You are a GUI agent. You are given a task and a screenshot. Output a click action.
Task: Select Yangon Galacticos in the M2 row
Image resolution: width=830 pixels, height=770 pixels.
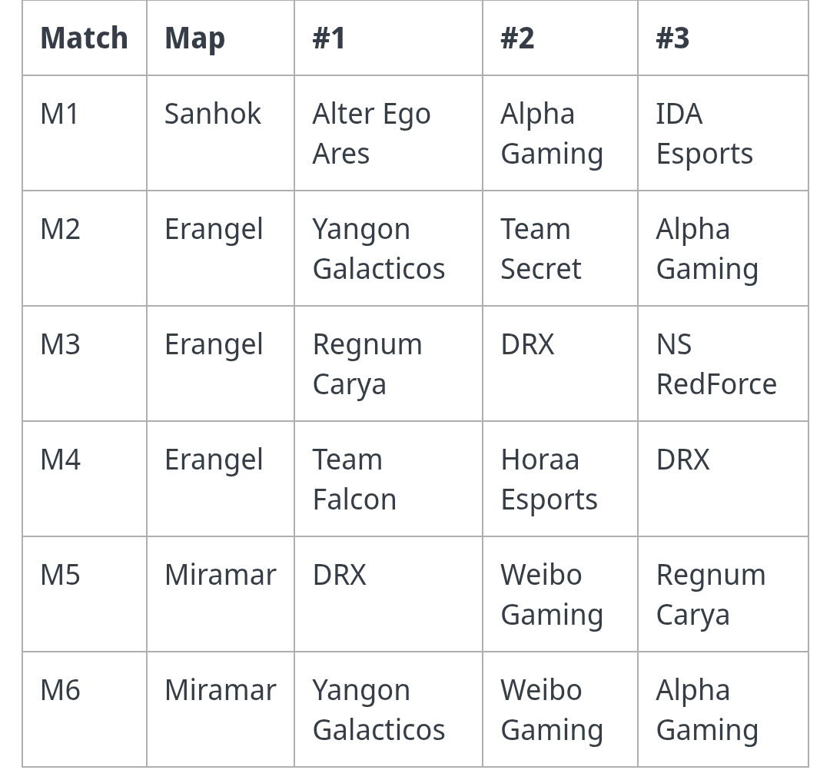378,249
